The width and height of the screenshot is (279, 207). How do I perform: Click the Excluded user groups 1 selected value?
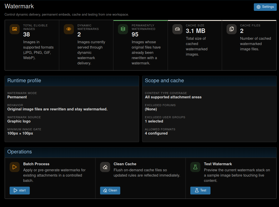point(154,121)
